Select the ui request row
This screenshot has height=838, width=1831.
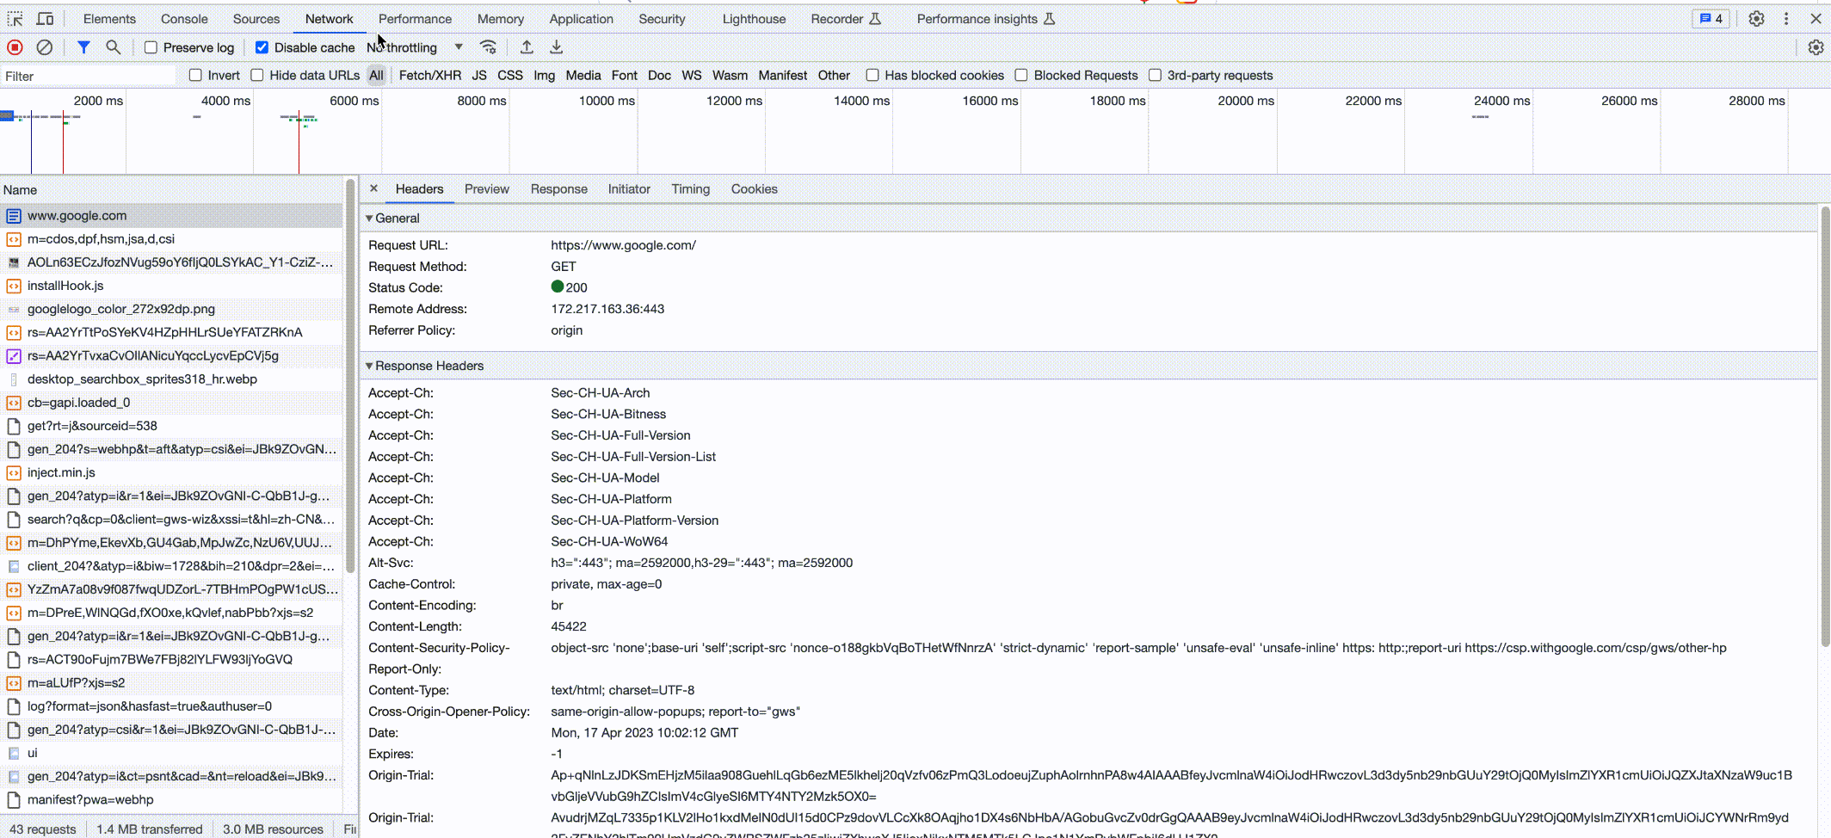click(172, 753)
